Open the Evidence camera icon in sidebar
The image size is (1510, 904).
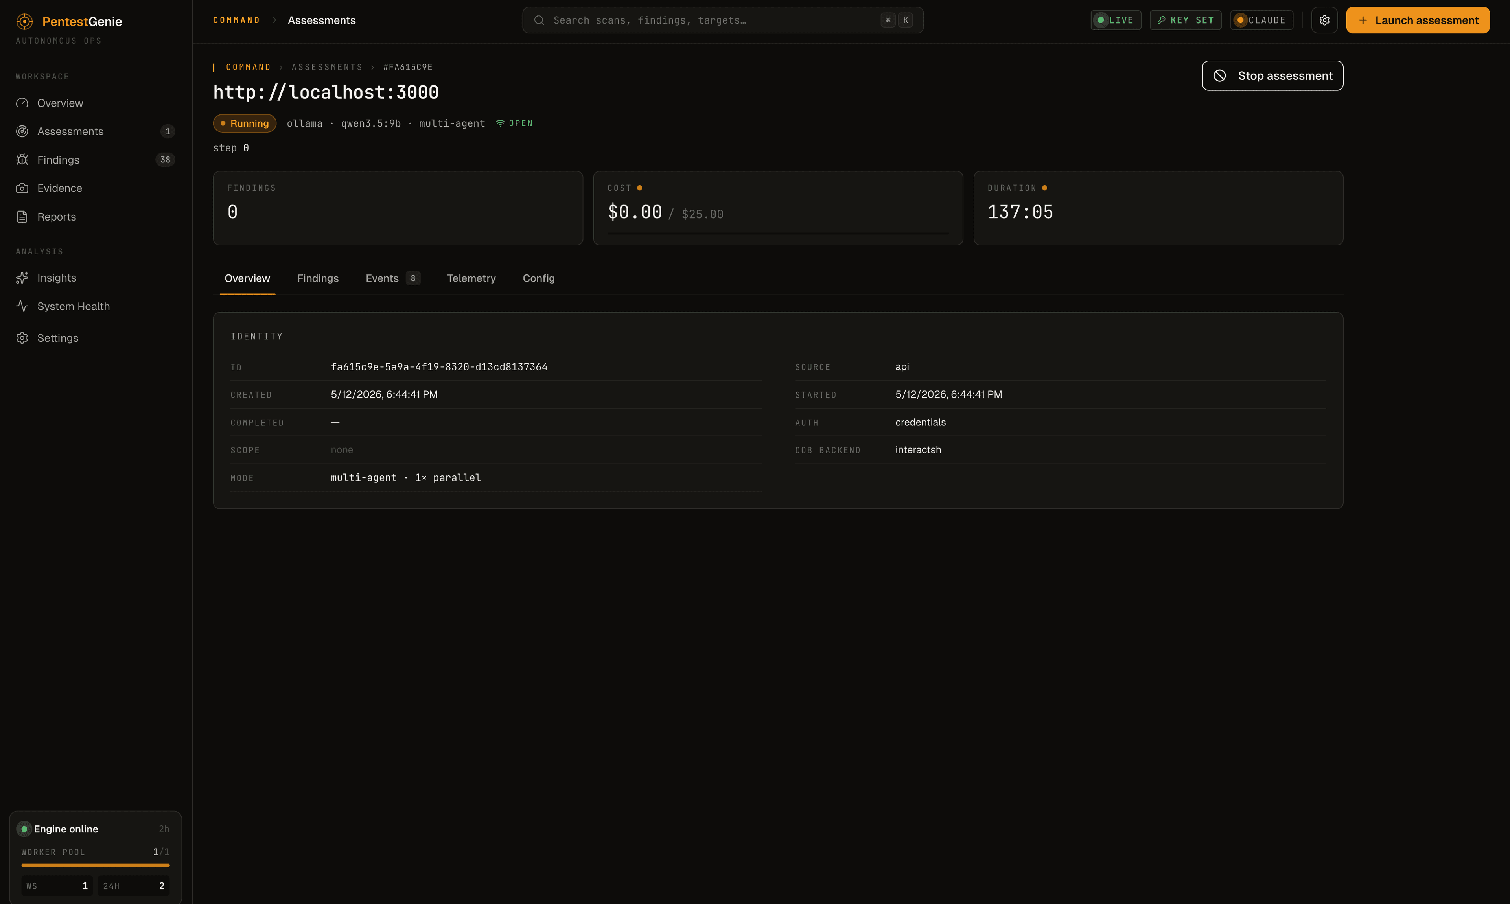click(x=22, y=188)
